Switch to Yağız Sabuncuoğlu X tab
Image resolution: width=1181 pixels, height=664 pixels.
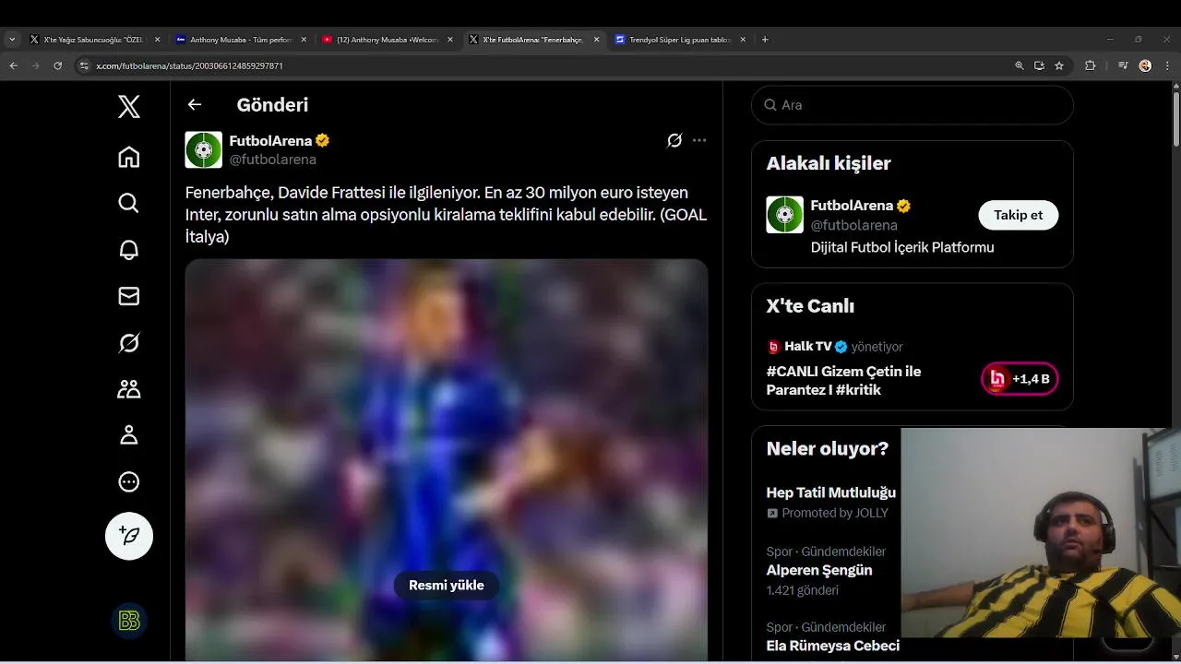(95, 40)
